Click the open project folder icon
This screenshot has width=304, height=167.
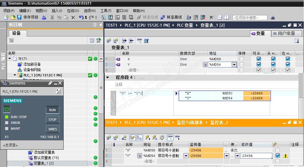(13, 17)
